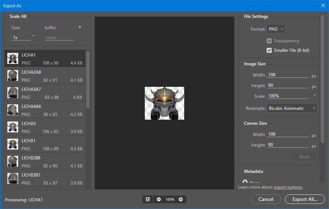
Task: Click the Canvas Size Width field
Action: click(287, 134)
